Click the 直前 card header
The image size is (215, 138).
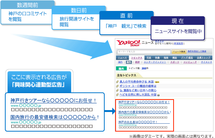pyautogui.click(x=126, y=16)
